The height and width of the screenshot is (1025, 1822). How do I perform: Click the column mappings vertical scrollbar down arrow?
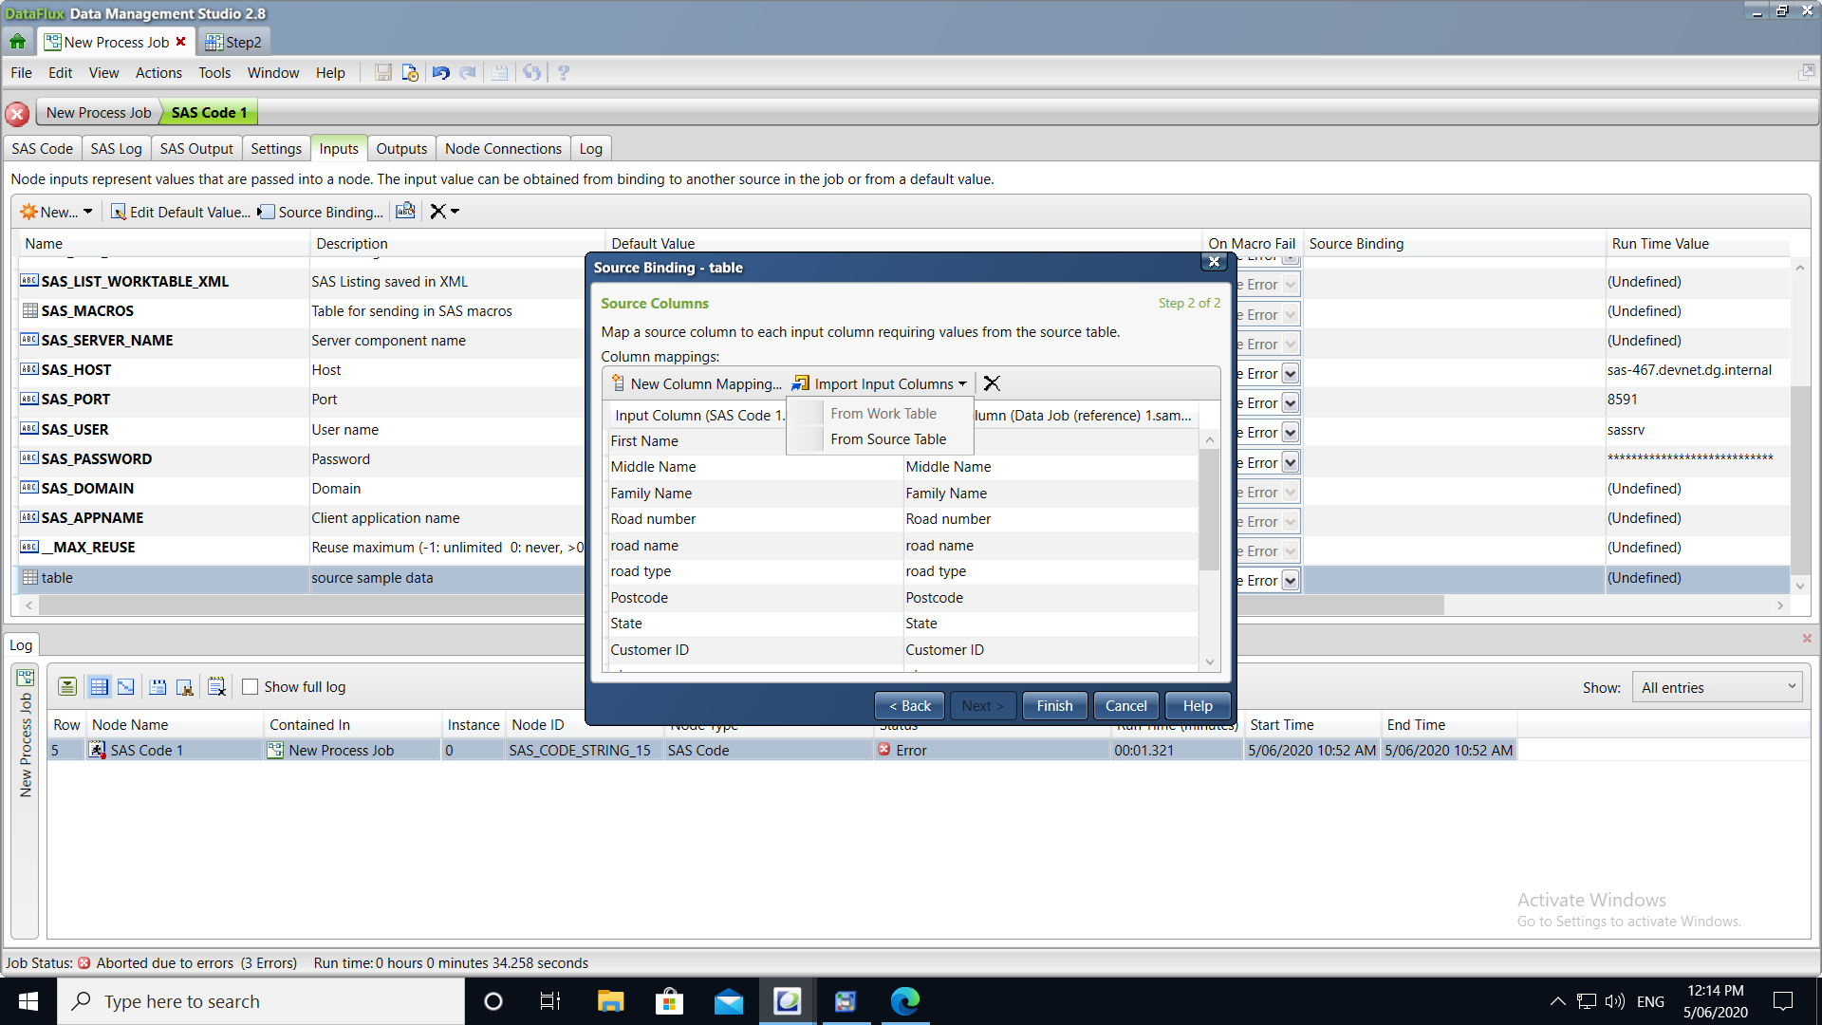[1209, 662]
